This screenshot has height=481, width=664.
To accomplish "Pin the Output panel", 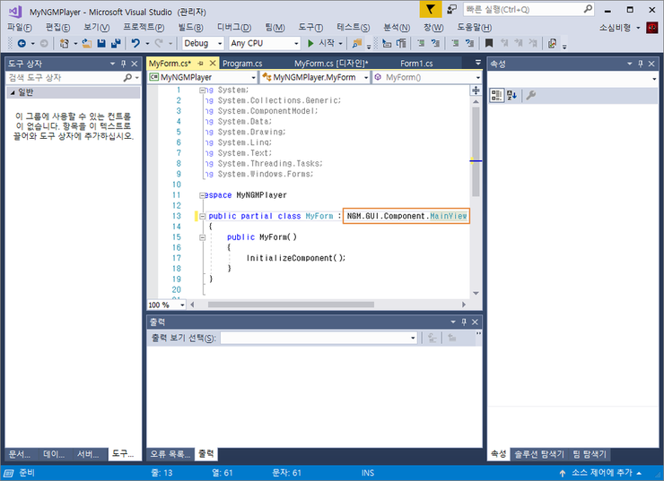I will point(464,322).
